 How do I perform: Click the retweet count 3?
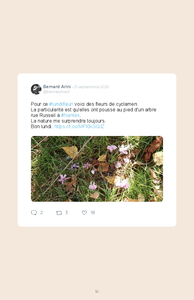66,213
